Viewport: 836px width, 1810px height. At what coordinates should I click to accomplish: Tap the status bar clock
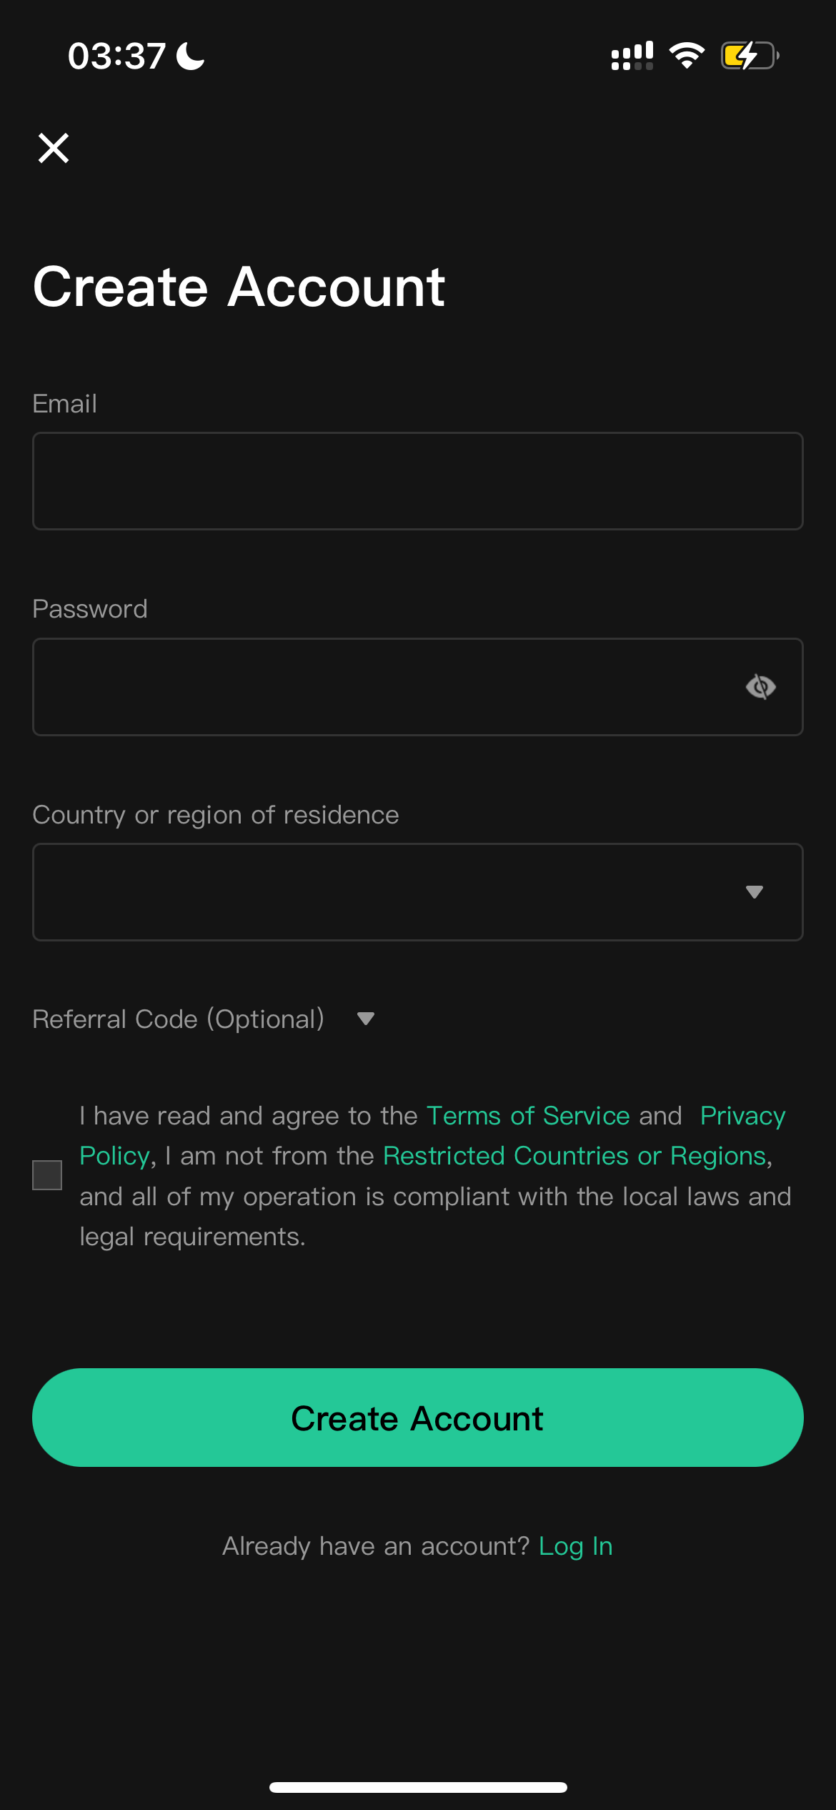(x=116, y=56)
